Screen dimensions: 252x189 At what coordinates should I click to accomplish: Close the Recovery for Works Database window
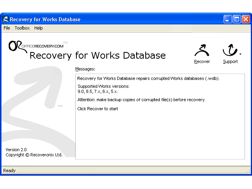pyautogui.click(x=246, y=19)
